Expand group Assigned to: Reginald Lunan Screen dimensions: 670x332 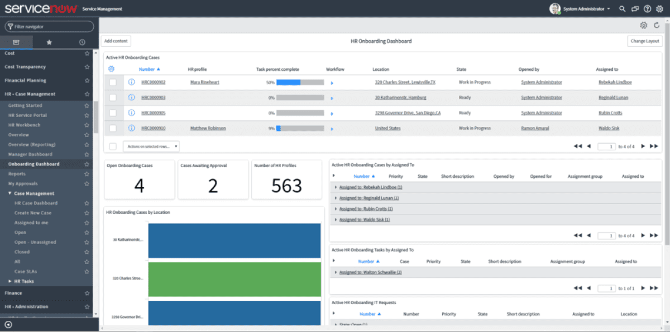tap(336, 198)
